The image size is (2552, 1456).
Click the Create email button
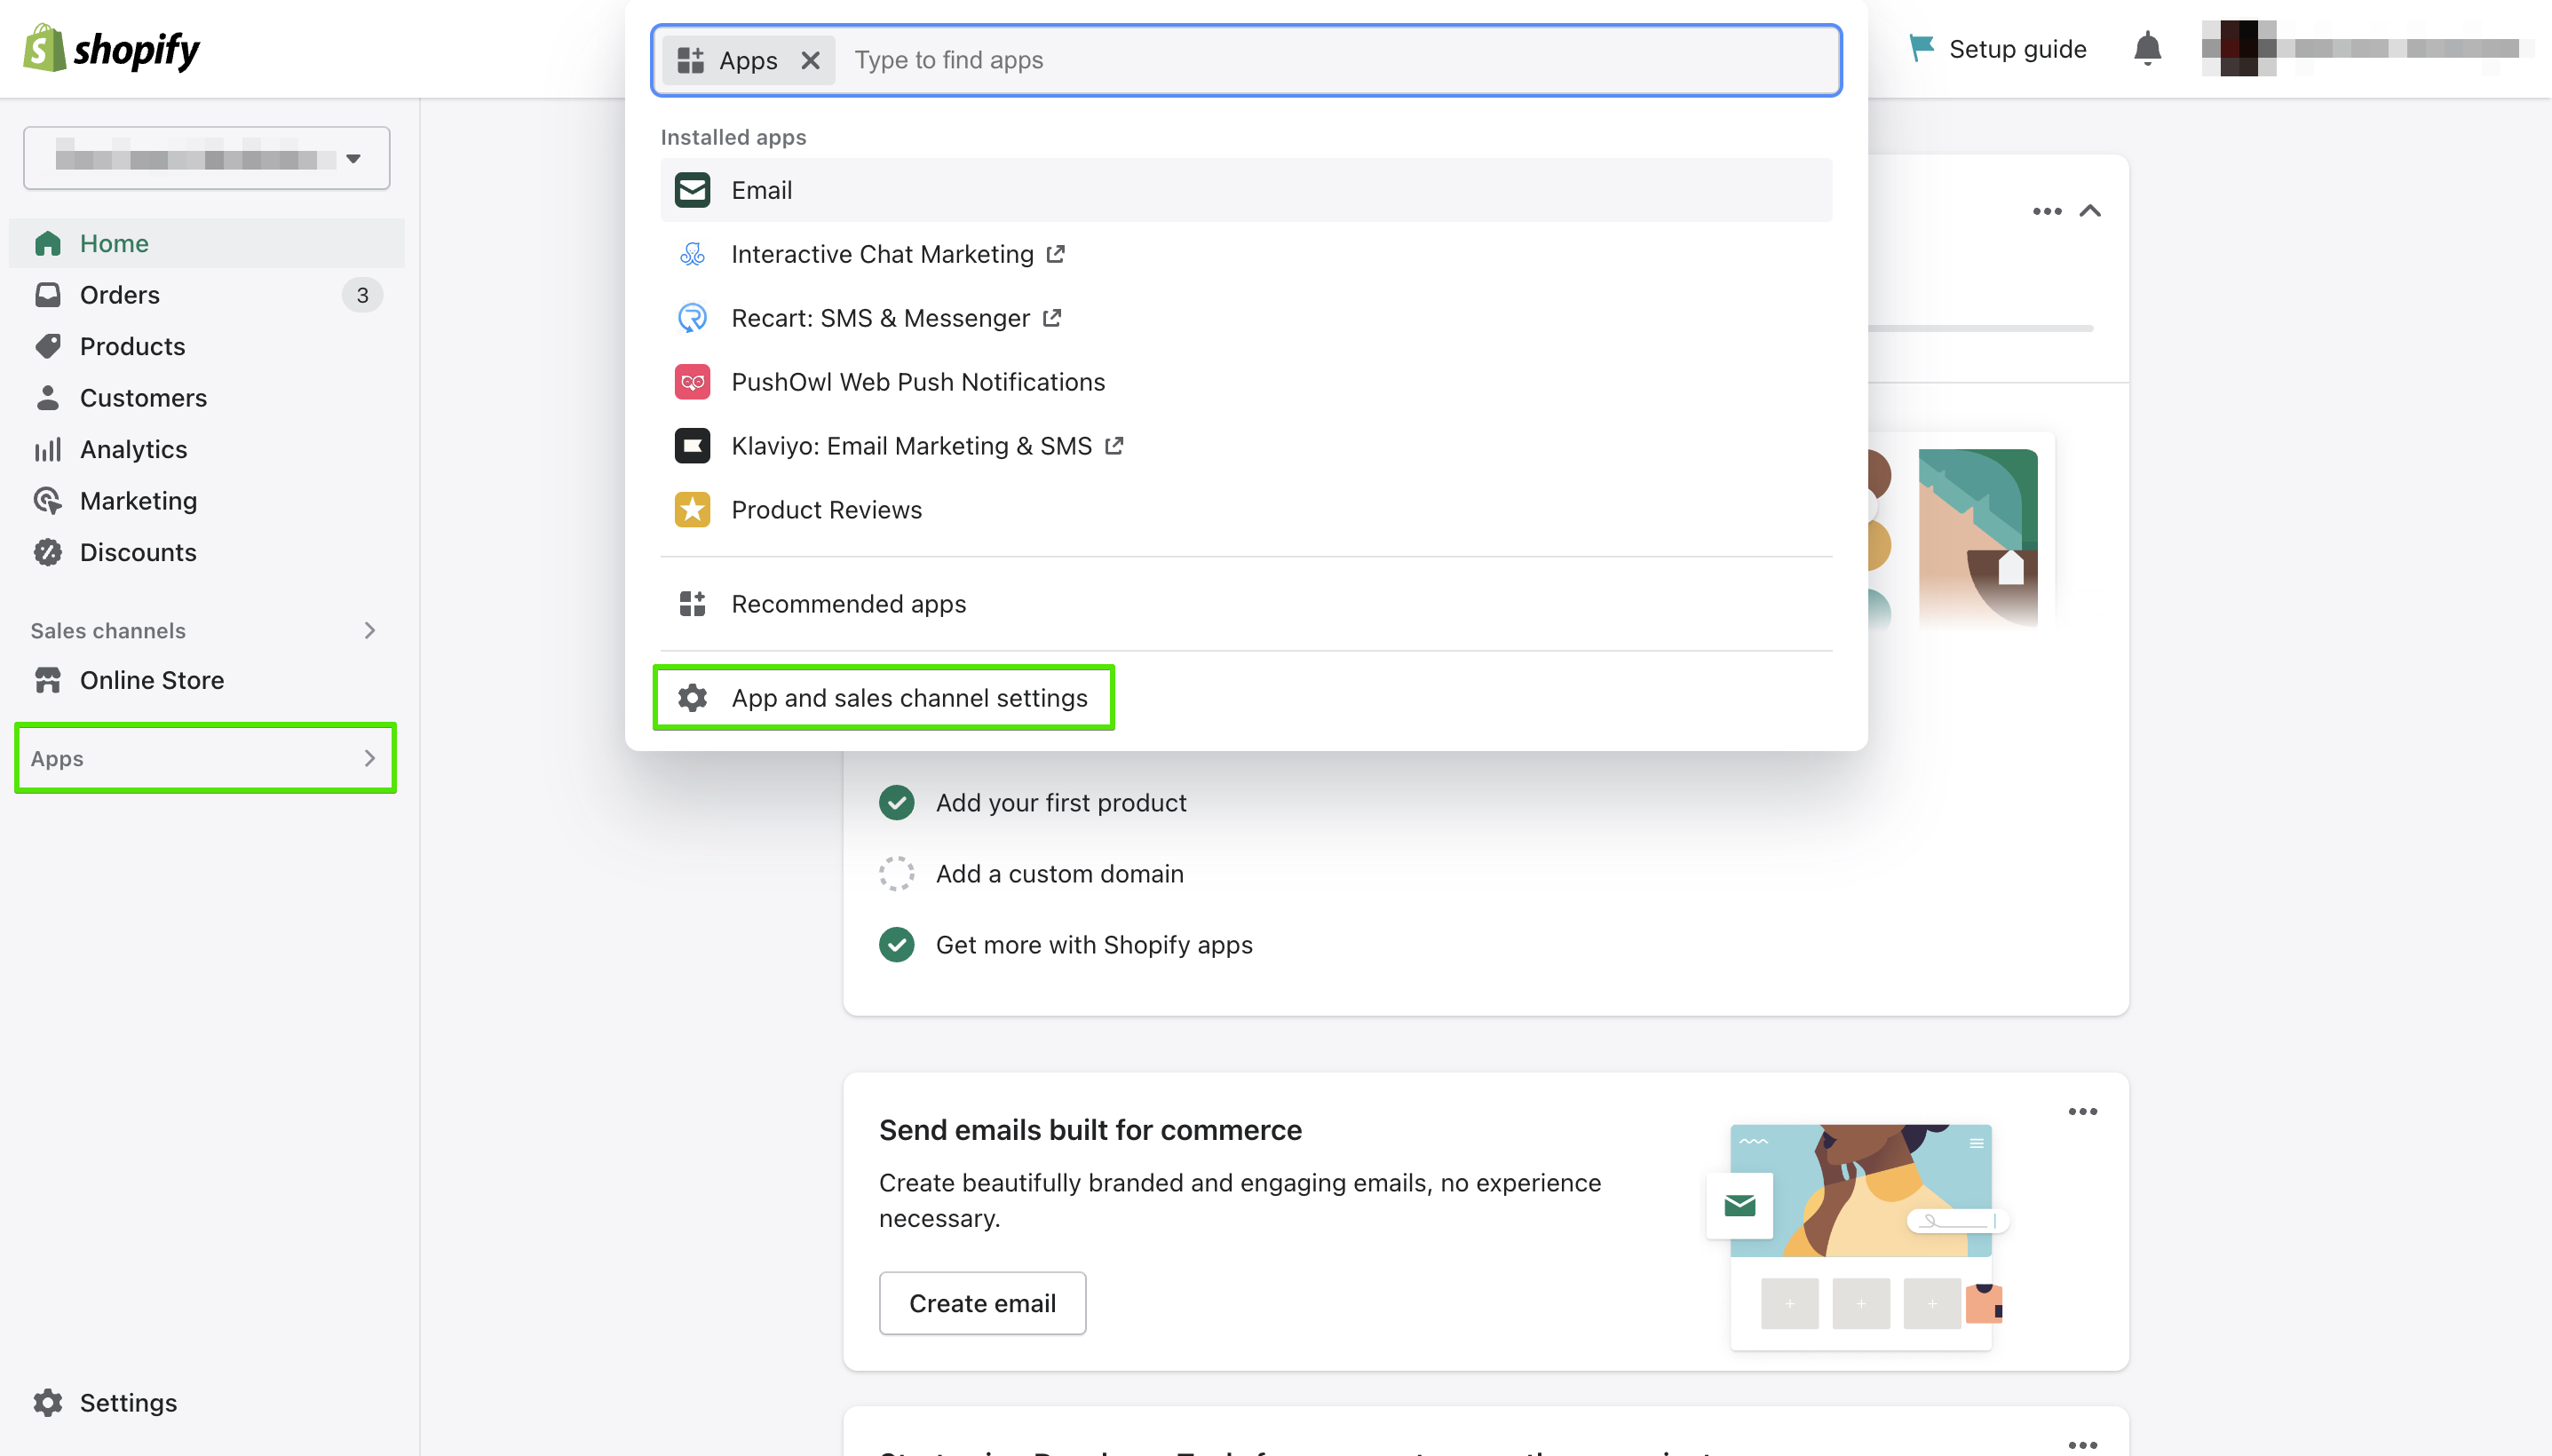tap(982, 1303)
